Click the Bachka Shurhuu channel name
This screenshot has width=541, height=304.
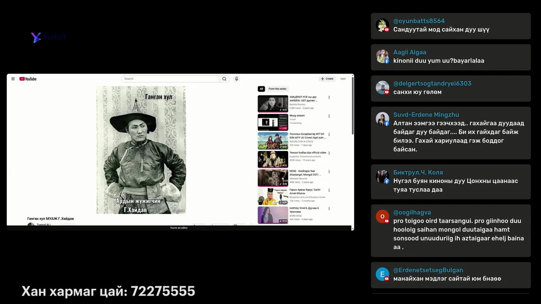[298, 104]
